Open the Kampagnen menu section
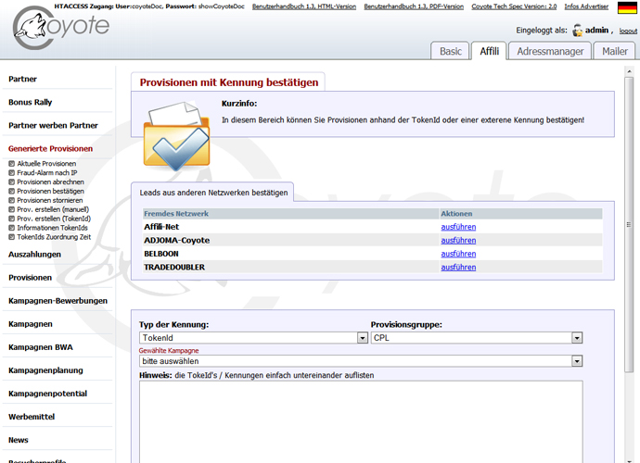 [x=31, y=324]
